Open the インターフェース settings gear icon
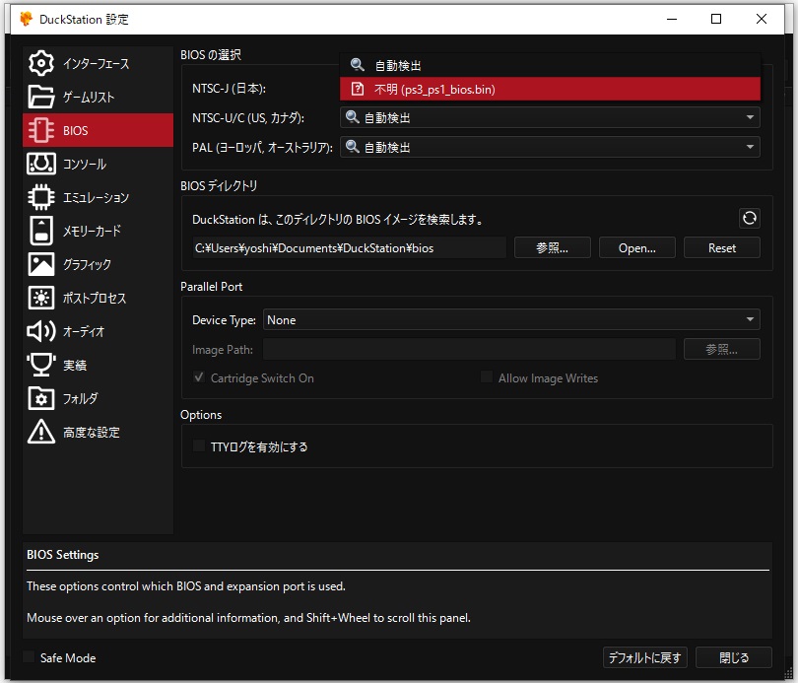The width and height of the screenshot is (798, 683). (x=40, y=63)
